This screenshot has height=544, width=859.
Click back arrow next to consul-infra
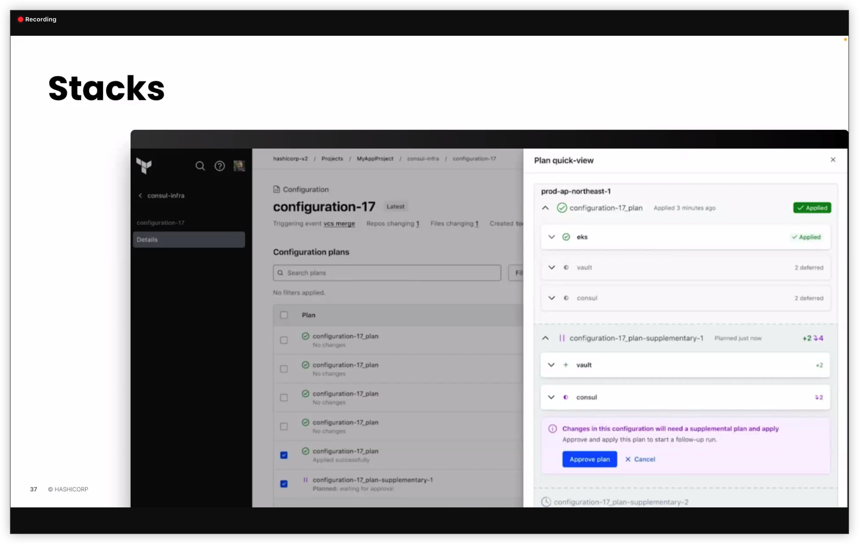pyautogui.click(x=140, y=195)
